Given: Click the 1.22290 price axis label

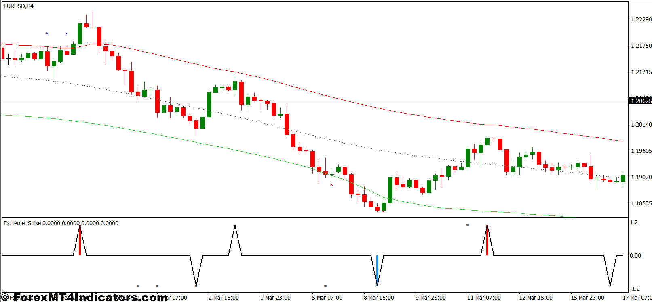Looking at the screenshot, I should [641, 19].
